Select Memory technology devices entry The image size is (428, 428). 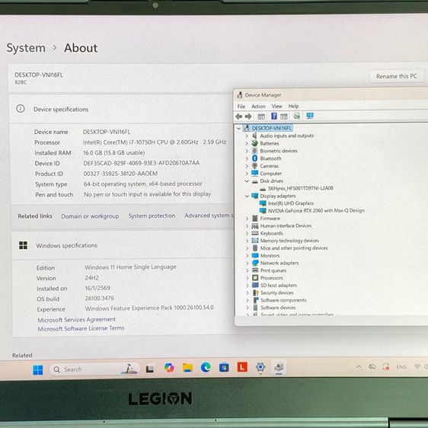pos(289,241)
